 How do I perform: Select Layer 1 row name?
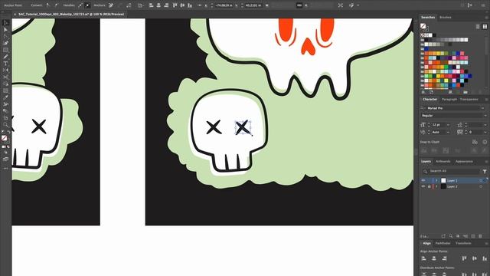[452, 181]
